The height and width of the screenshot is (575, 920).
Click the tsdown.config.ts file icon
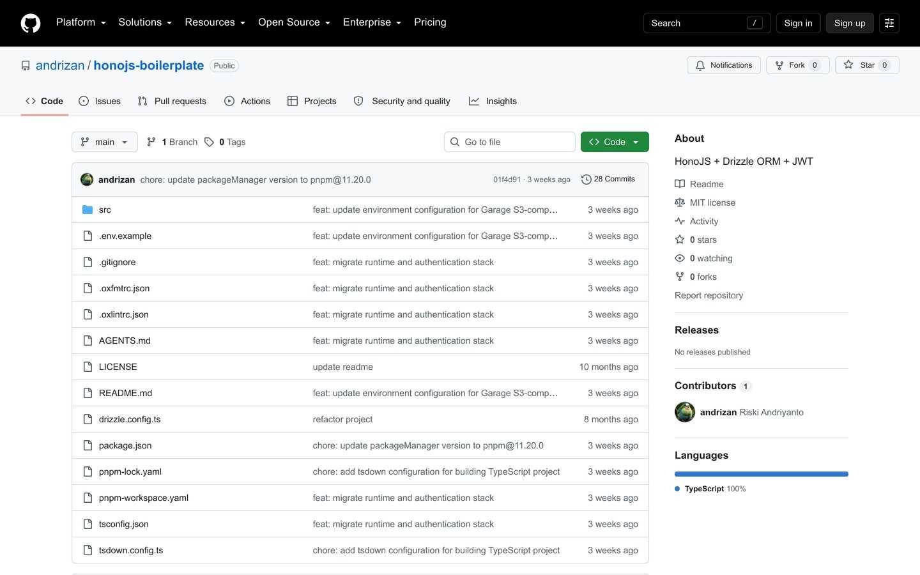click(88, 550)
